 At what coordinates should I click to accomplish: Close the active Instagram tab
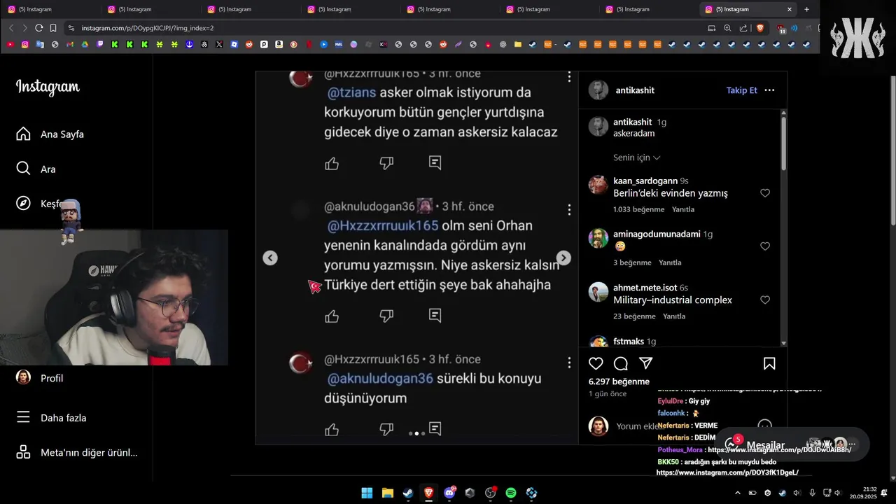(x=790, y=9)
